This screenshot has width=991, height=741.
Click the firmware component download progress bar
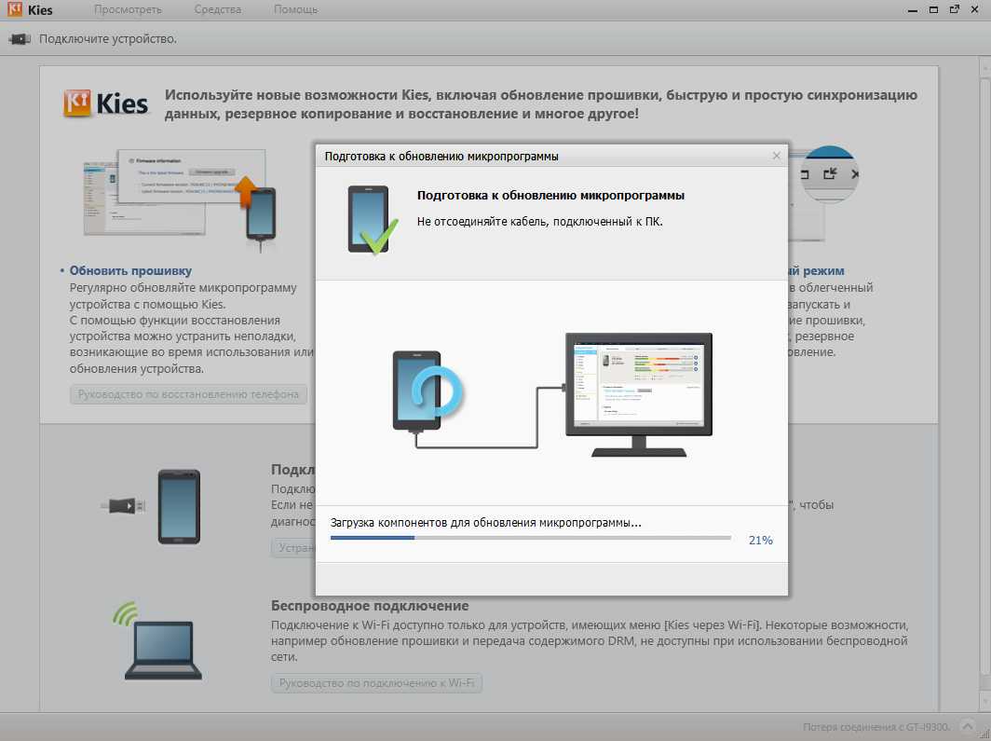531,539
